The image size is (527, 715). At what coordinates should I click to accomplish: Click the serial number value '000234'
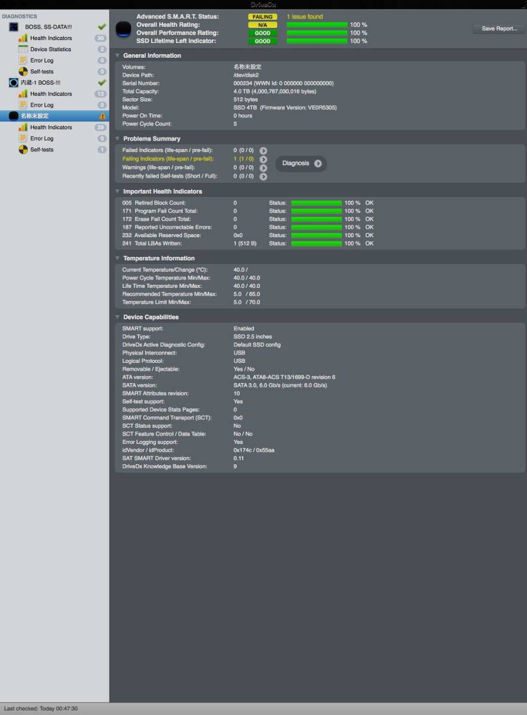pyautogui.click(x=243, y=83)
